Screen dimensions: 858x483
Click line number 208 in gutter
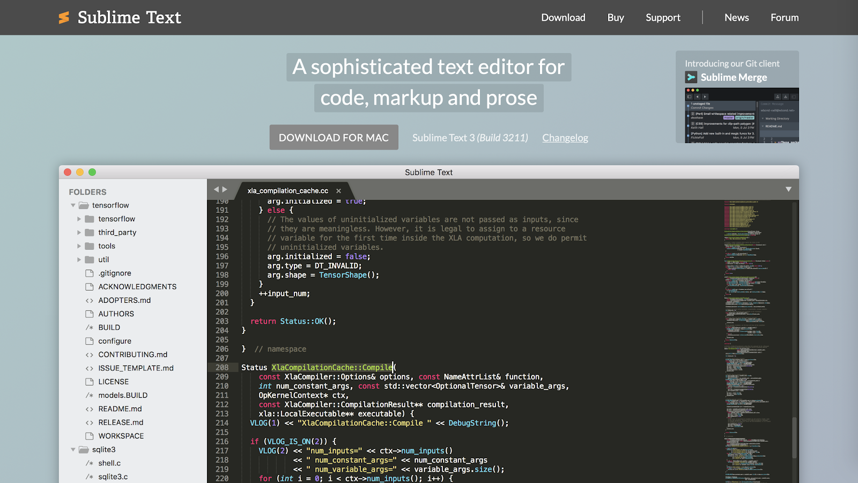pyautogui.click(x=222, y=368)
